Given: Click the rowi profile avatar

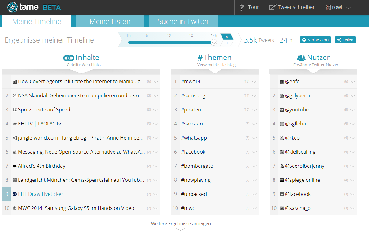Looking at the screenshot, I should pyautogui.click(x=328, y=7).
